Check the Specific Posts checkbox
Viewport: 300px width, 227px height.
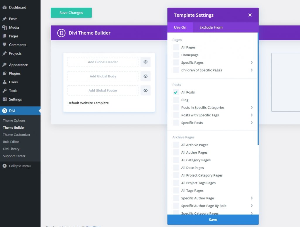[x=176, y=123]
